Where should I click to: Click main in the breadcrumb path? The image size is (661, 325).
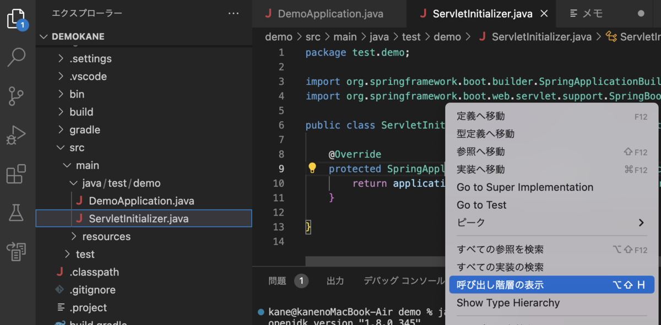point(345,36)
